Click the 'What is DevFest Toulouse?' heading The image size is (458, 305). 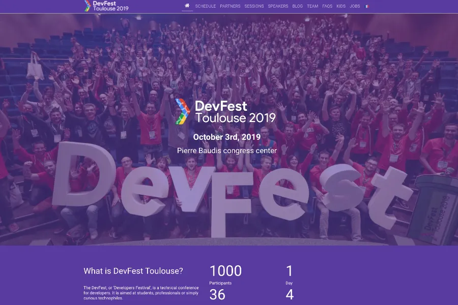133,271
